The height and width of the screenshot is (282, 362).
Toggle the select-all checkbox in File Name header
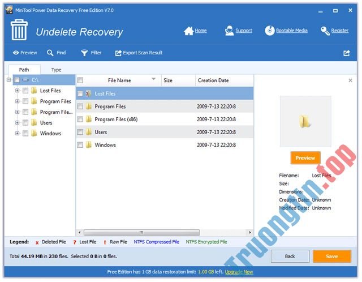pos(80,80)
